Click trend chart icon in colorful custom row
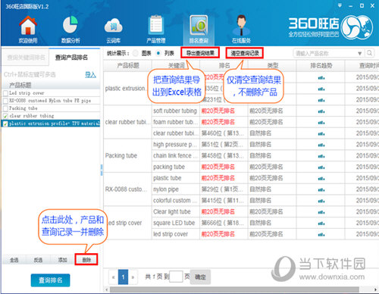The width and height of the screenshot is (379, 294). tap(321, 201)
